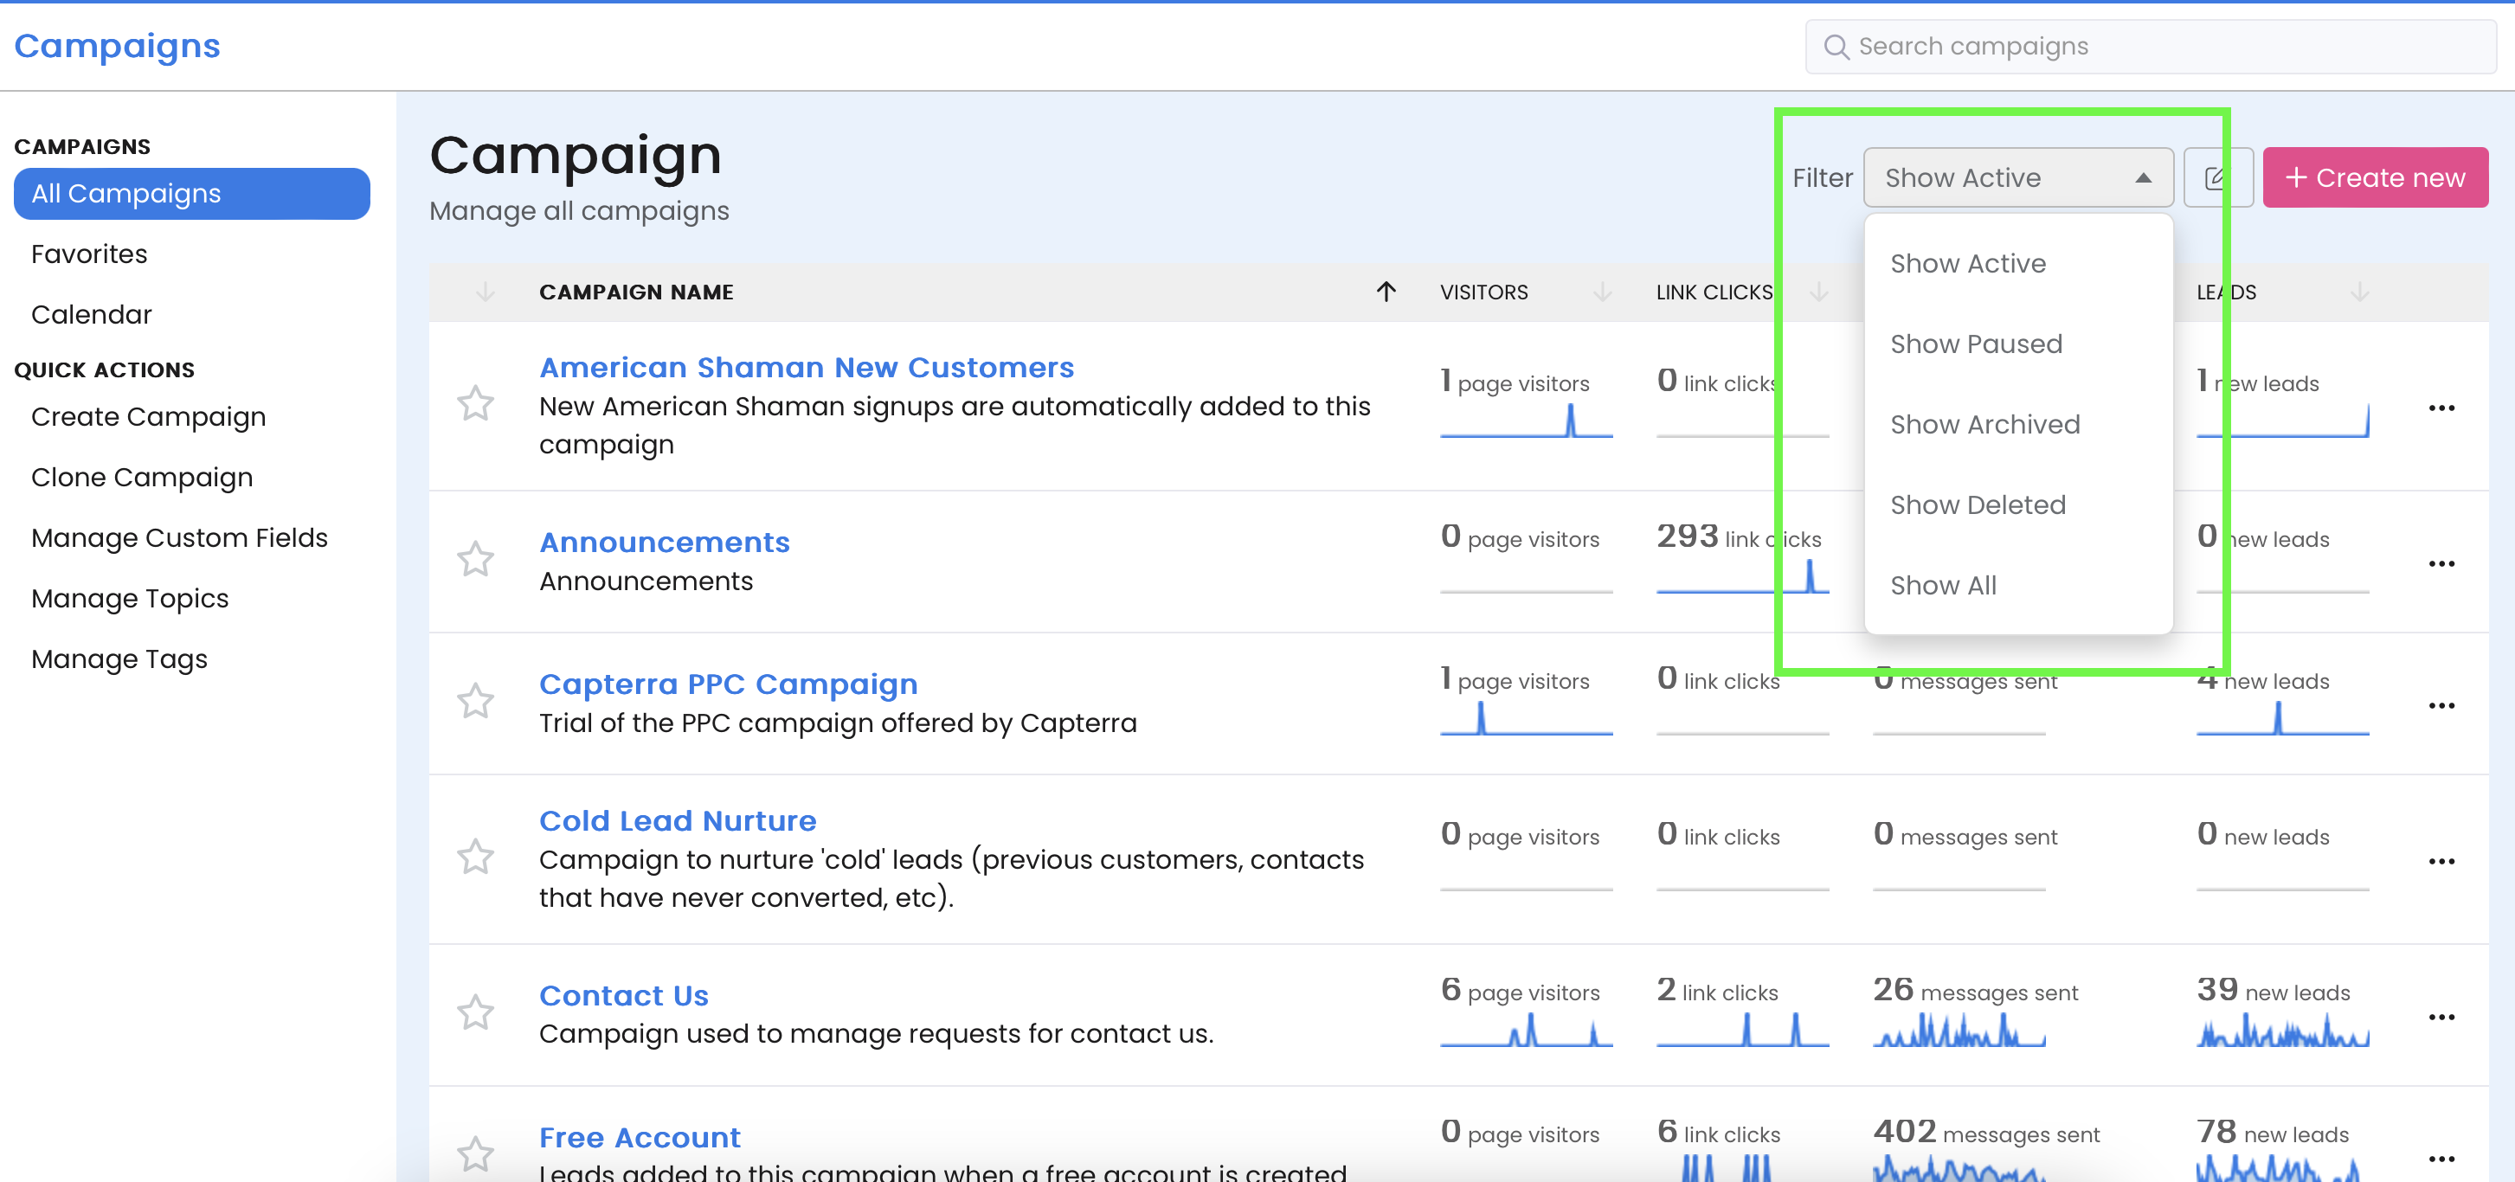Sort by the favorites column arrow
The height and width of the screenshot is (1182, 2515).
pyautogui.click(x=486, y=292)
